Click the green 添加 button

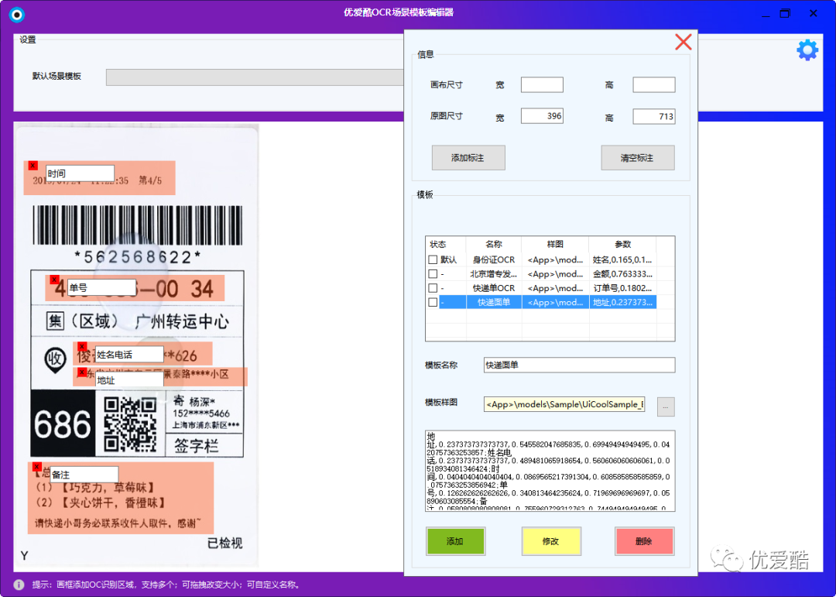tap(455, 541)
